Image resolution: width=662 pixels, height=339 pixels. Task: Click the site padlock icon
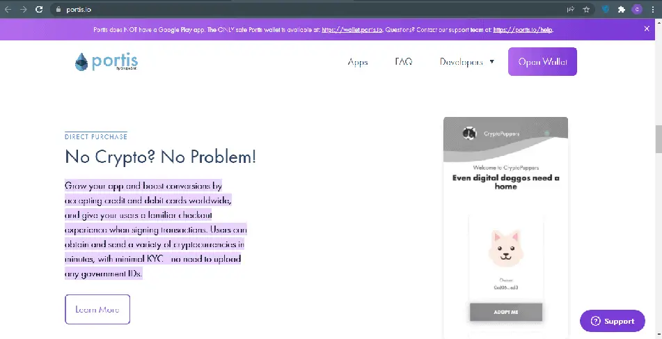[x=58, y=9]
